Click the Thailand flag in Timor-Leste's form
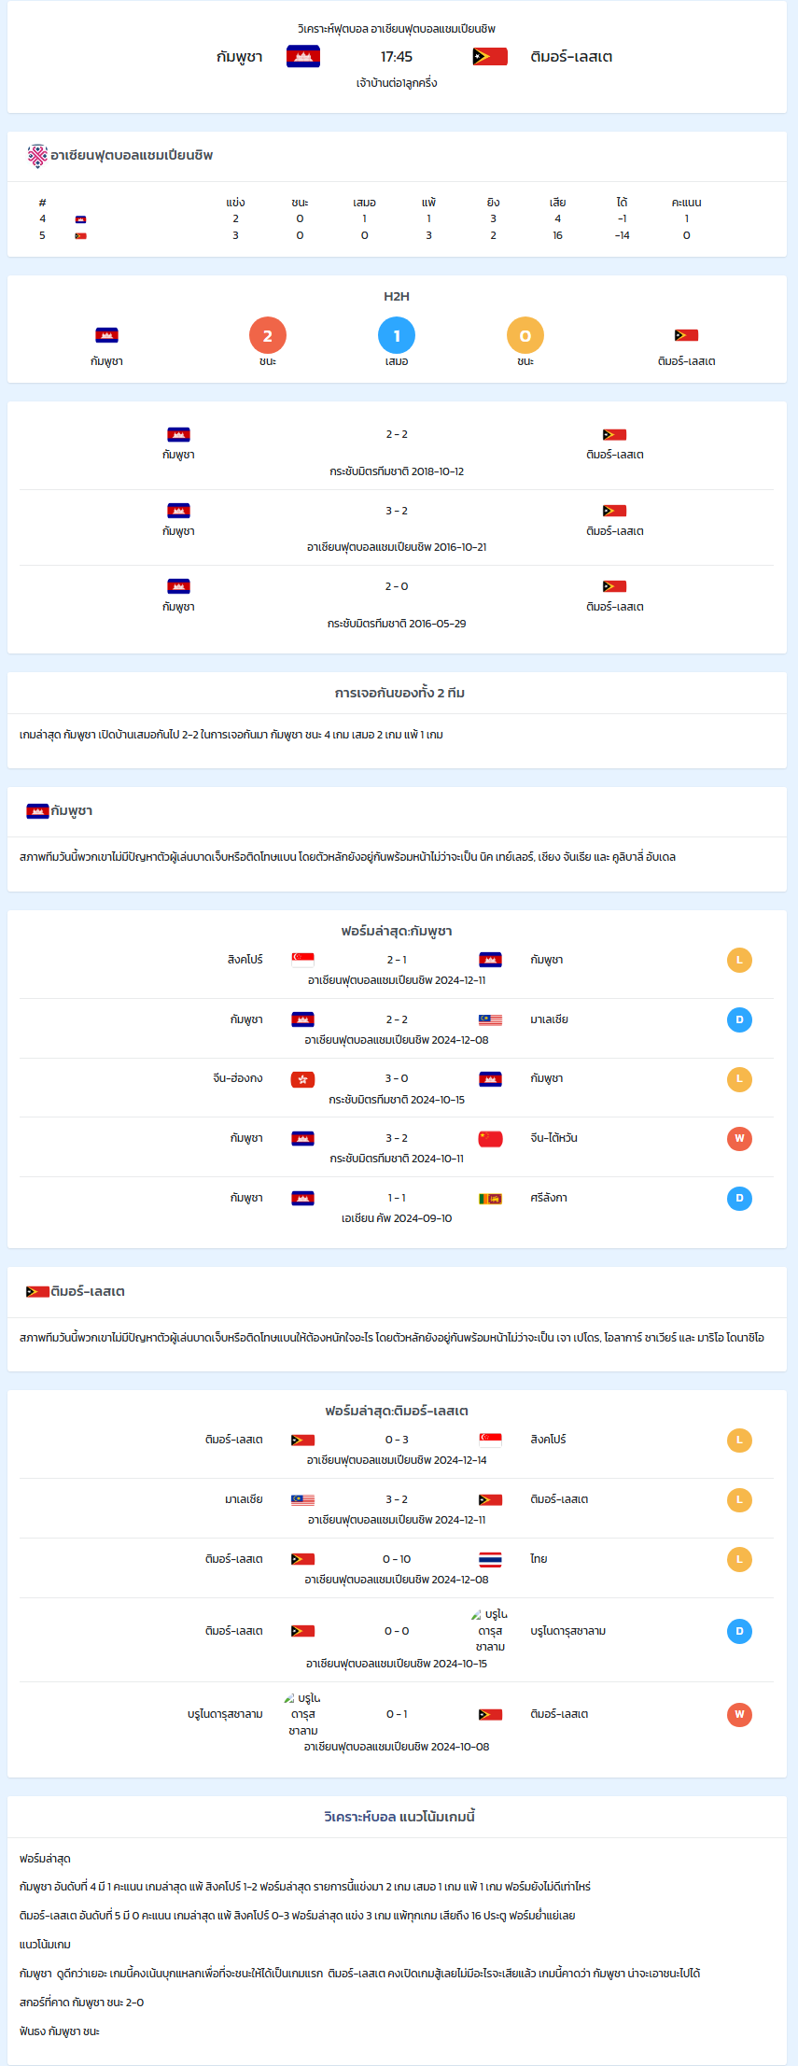This screenshot has height=2066, width=798. pyautogui.click(x=490, y=1559)
